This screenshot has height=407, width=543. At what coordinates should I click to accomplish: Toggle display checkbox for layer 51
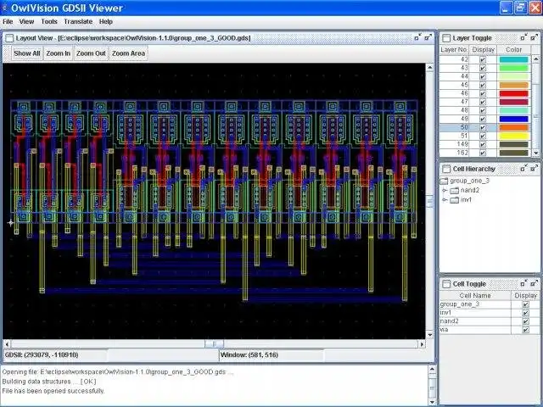(x=483, y=136)
